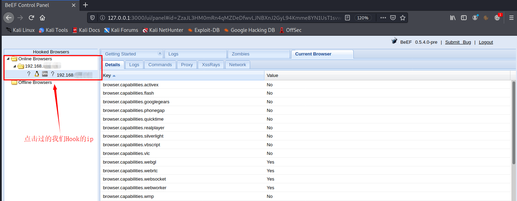This screenshot has width=517, height=201.
Task: Select the Details sub-tab
Action: pos(112,65)
